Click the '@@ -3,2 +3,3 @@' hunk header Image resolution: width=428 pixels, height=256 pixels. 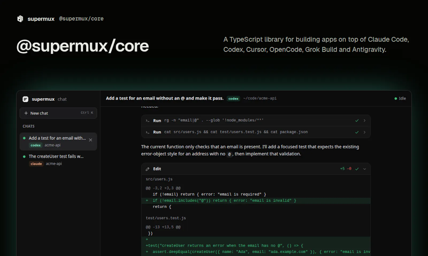coord(163,188)
